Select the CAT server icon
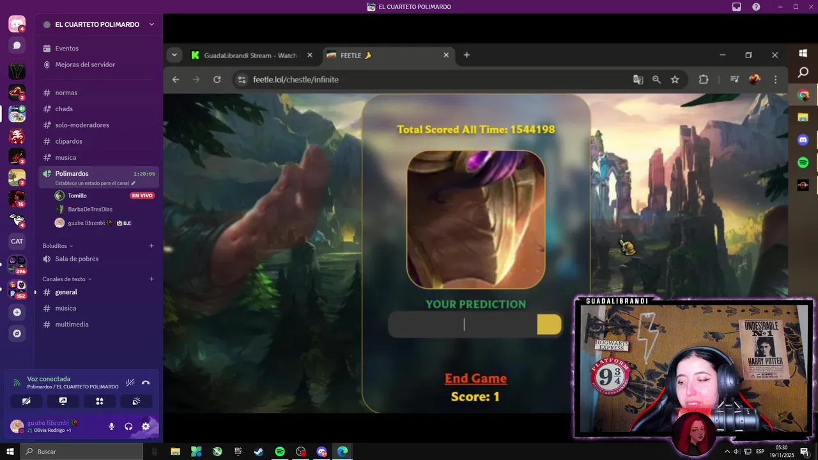Screen dimensions: 818x460 tap(17, 241)
